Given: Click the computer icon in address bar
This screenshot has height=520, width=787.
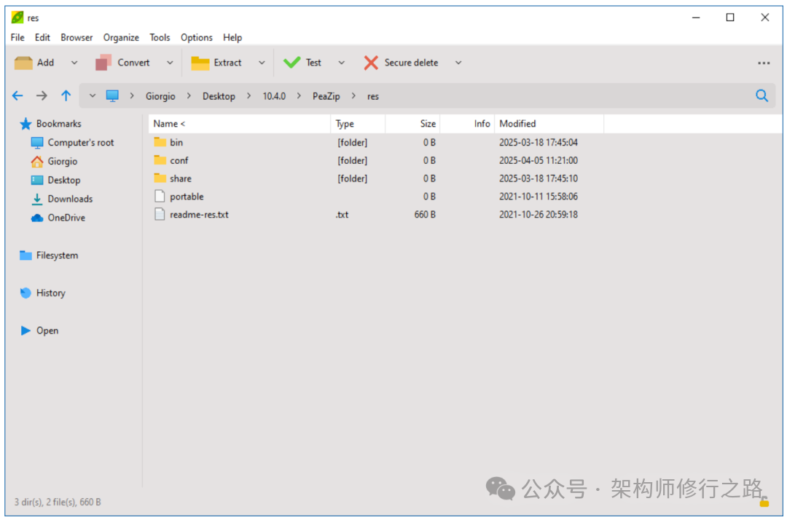Looking at the screenshot, I should (112, 96).
